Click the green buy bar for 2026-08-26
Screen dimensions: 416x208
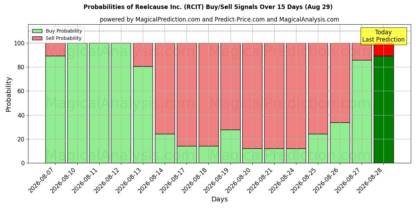pos(340,143)
